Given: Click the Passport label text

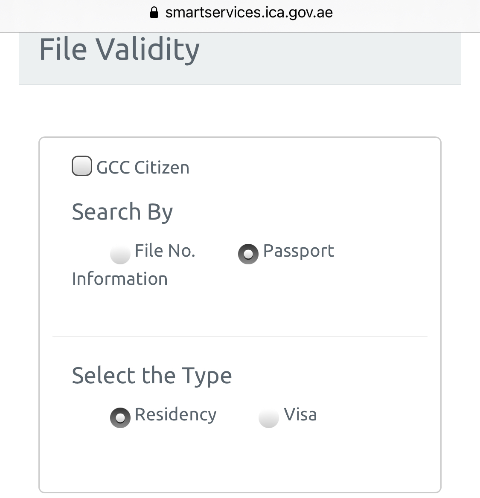Looking at the screenshot, I should 299,251.
